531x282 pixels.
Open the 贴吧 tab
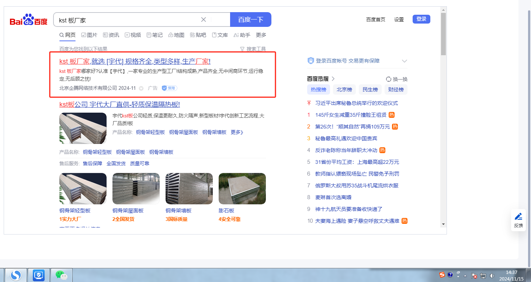(x=198, y=35)
